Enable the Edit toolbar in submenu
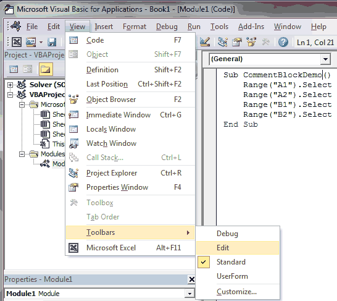This screenshot has width=337, height=301. pyautogui.click(x=238, y=248)
